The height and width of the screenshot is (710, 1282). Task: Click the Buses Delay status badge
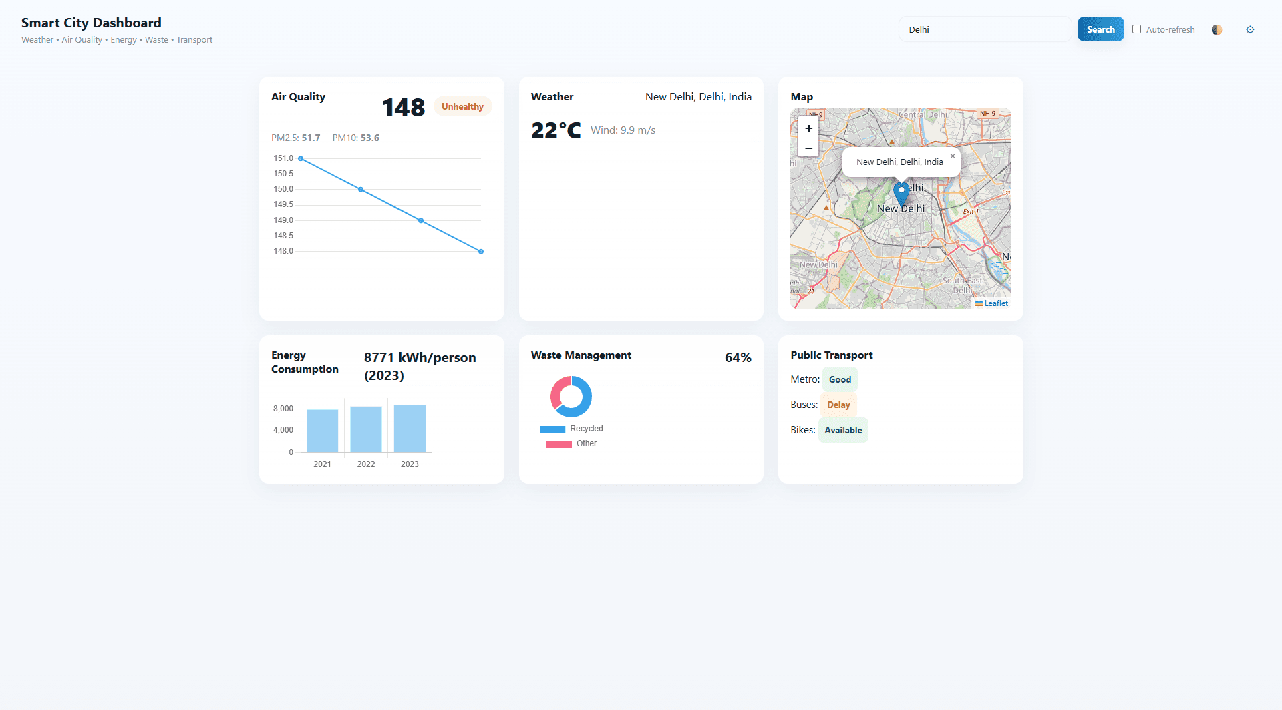(x=838, y=405)
